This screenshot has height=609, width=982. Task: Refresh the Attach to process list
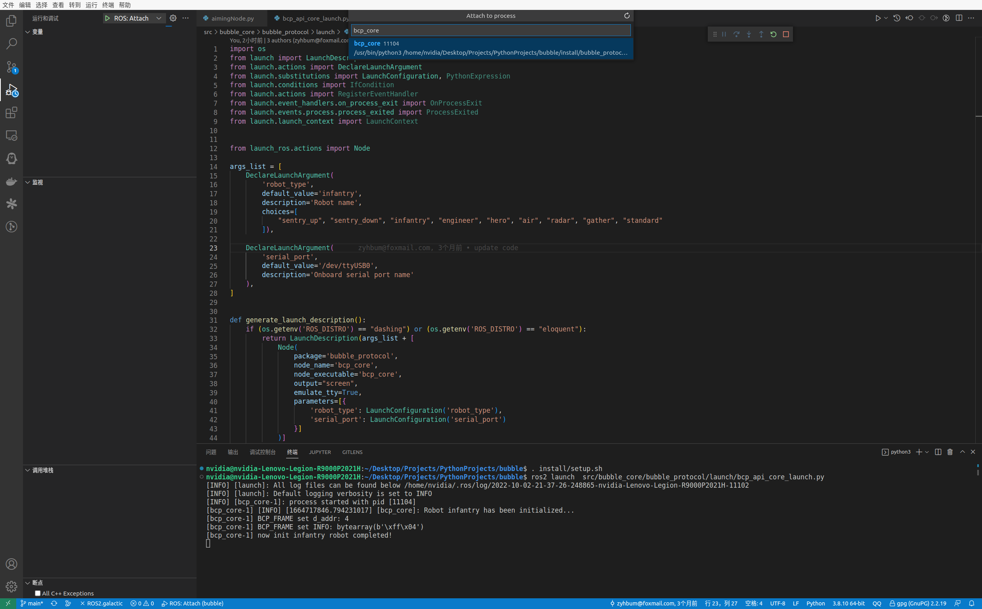coord(627,16)
